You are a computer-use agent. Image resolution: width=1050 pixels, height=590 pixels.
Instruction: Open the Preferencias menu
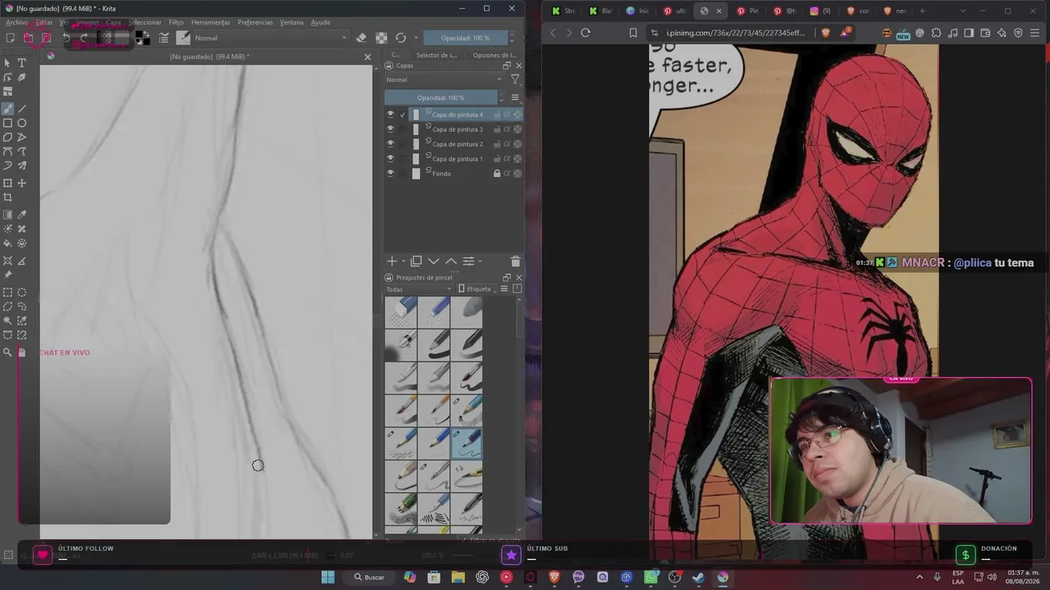pyautogui.click(x=255, y=22)
